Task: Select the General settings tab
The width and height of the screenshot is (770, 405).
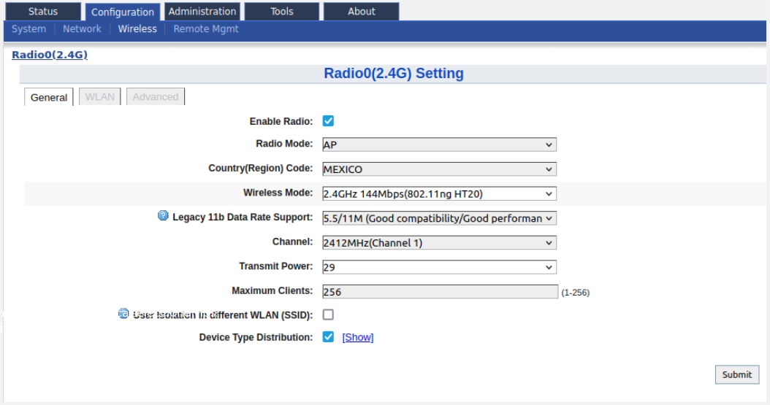Action: pyautogui.click(x=49, y=97)
